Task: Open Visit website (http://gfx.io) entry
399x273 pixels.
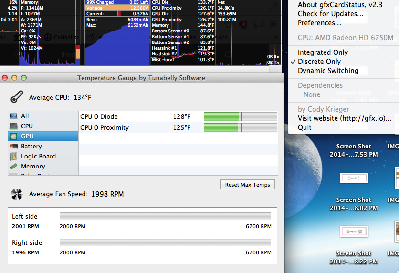Action: click(x=345, y=118)
